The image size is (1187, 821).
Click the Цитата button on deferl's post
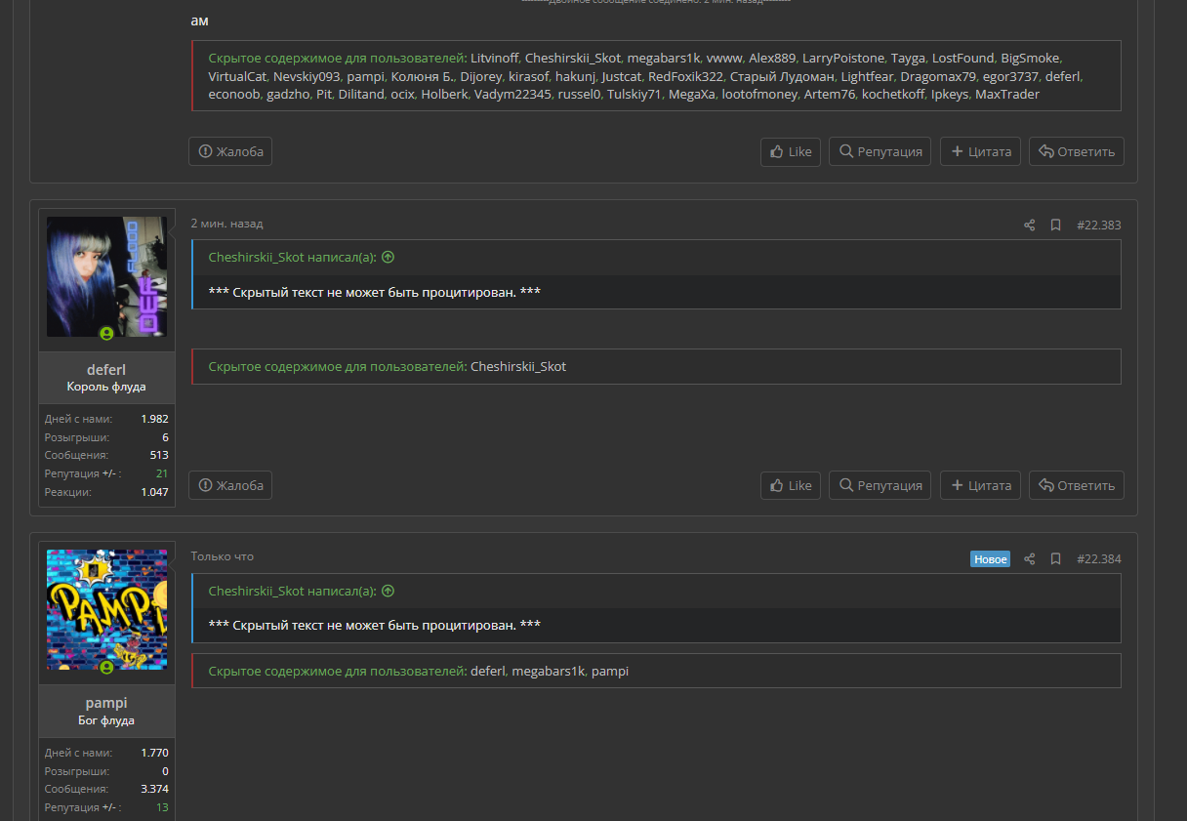click(x=981, y=485)
